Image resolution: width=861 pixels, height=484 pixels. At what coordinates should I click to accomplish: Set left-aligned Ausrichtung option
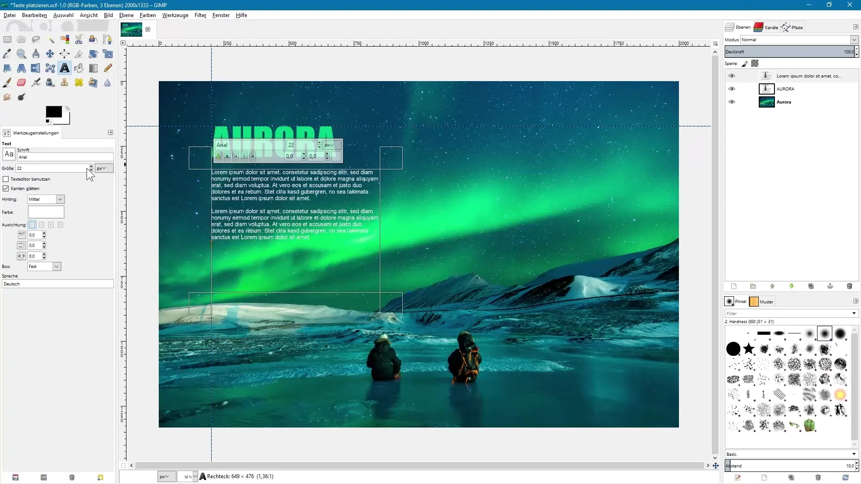[x=32, y=225]
